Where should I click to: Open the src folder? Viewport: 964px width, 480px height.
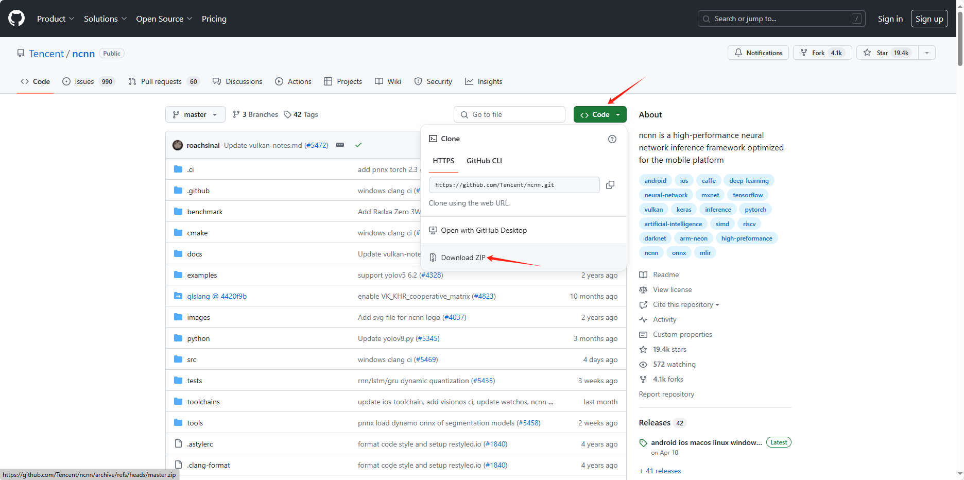(x=192, y=359)
